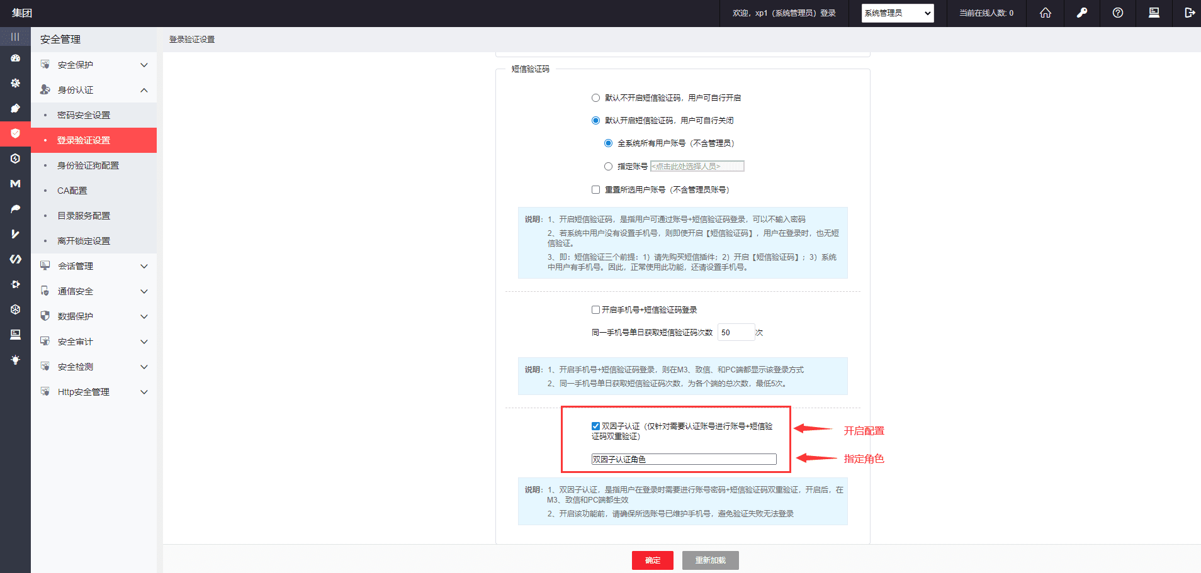This screenshot has width=1201, height=573.
Task: Uncheck the 双因子认证 checkbox
Action: (x=595, y=426)
